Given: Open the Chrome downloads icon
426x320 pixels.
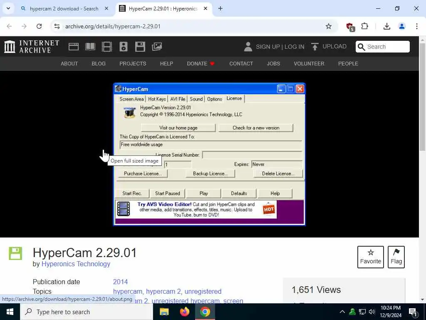Looking at the screenshot, I should (x=386, y=26).
